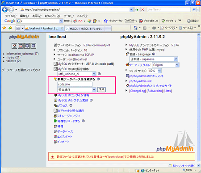Click the IE print icon
The image size is (201, 173).
[x=154, y=28]
